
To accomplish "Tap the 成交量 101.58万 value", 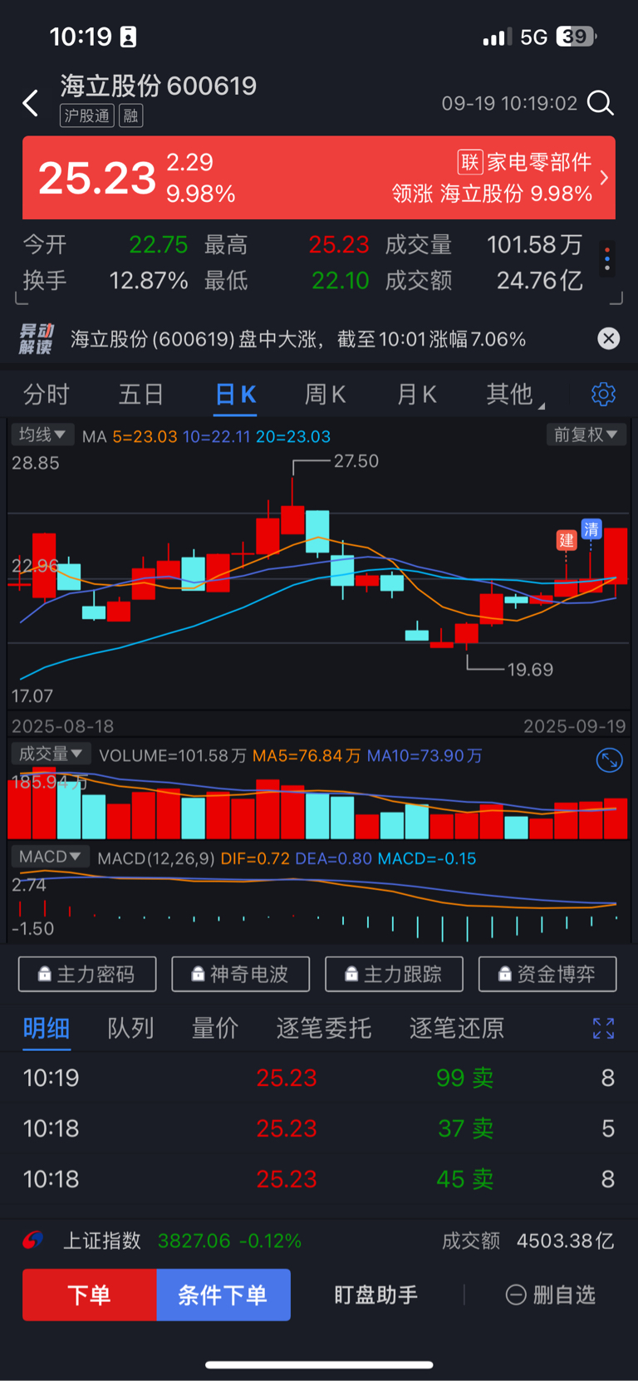I will coord(534,244).
